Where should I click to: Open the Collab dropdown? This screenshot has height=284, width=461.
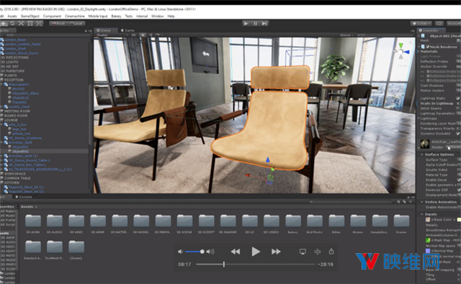pos(421,24)
